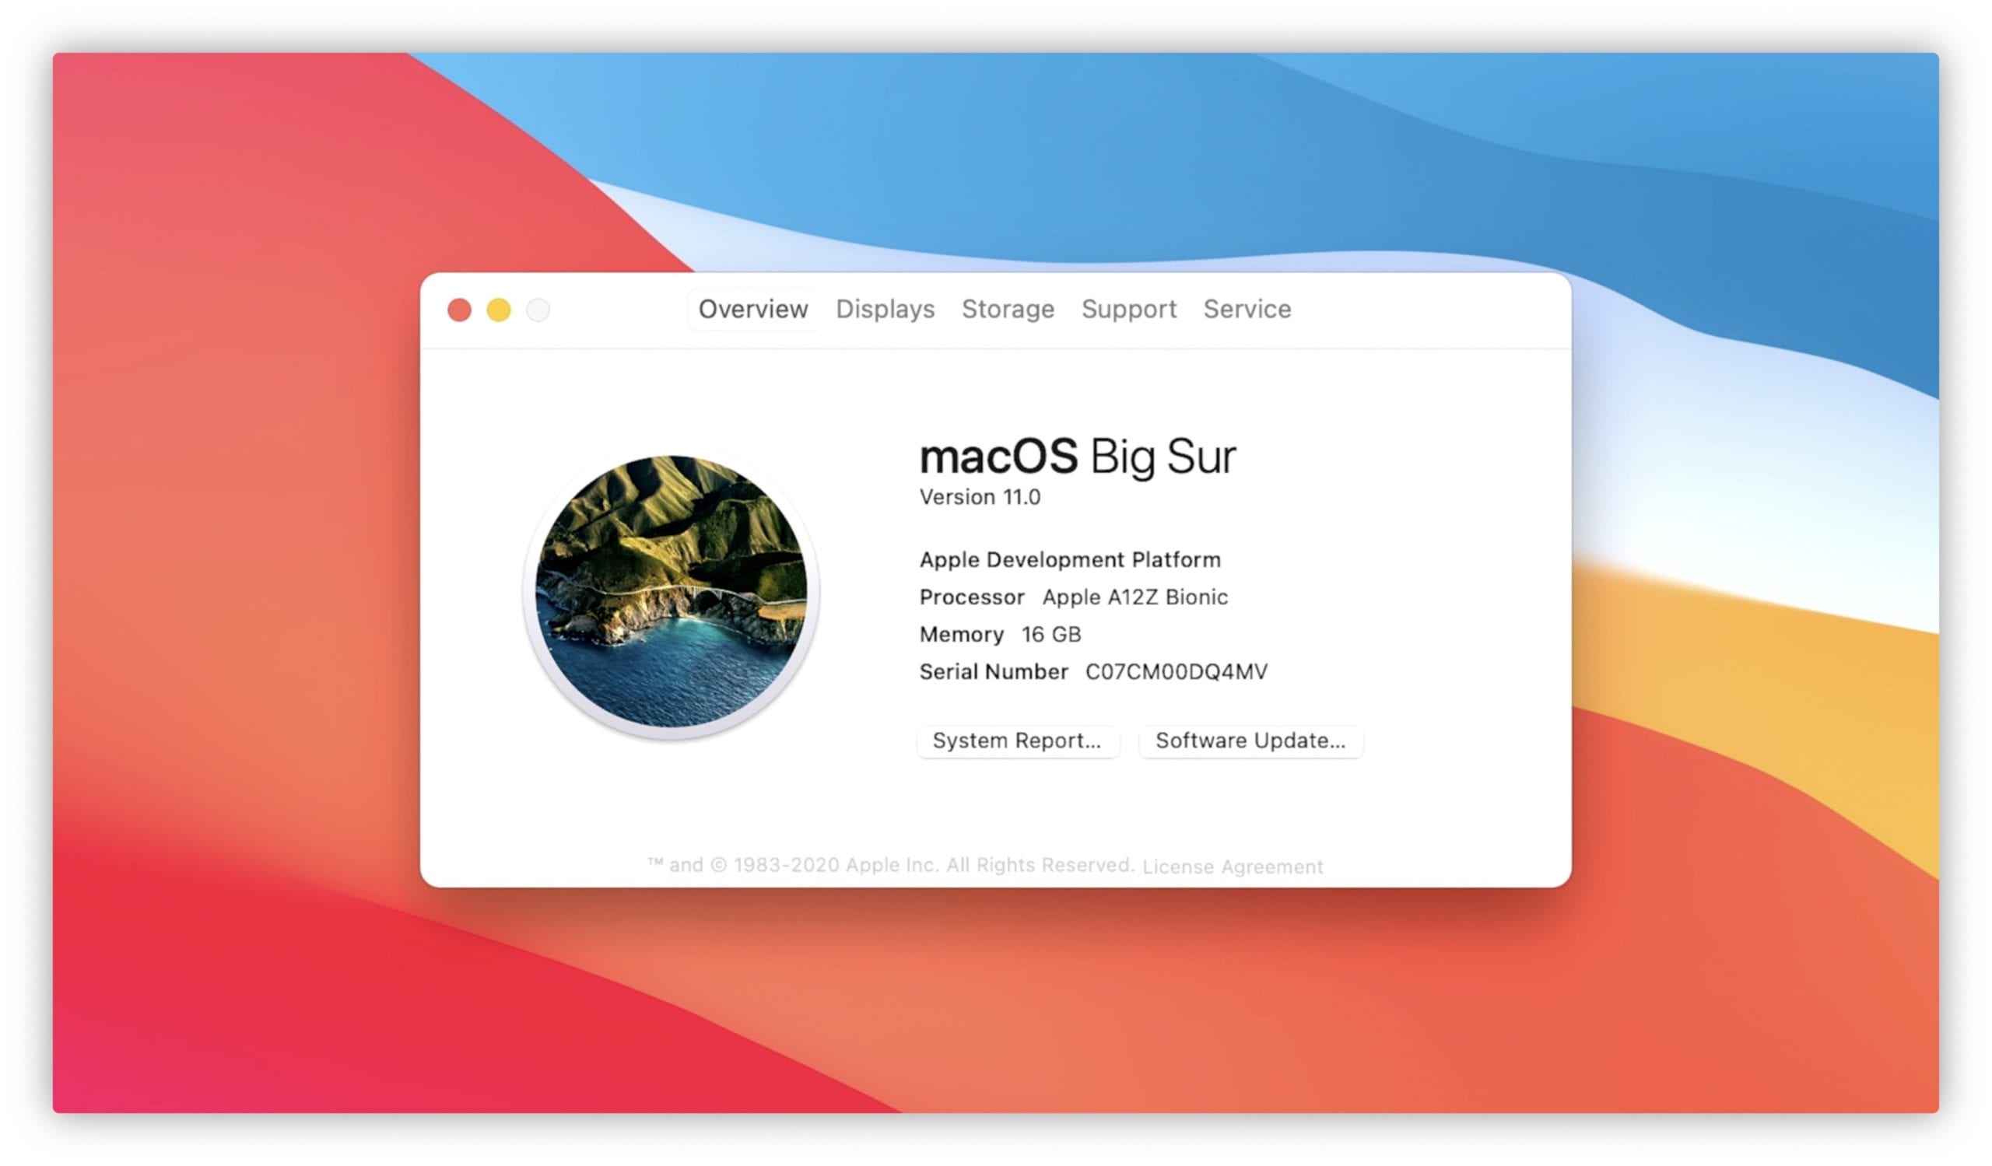Minimize window with the yellow button
Screen dimensions: 1992x1166
(498, 310)
